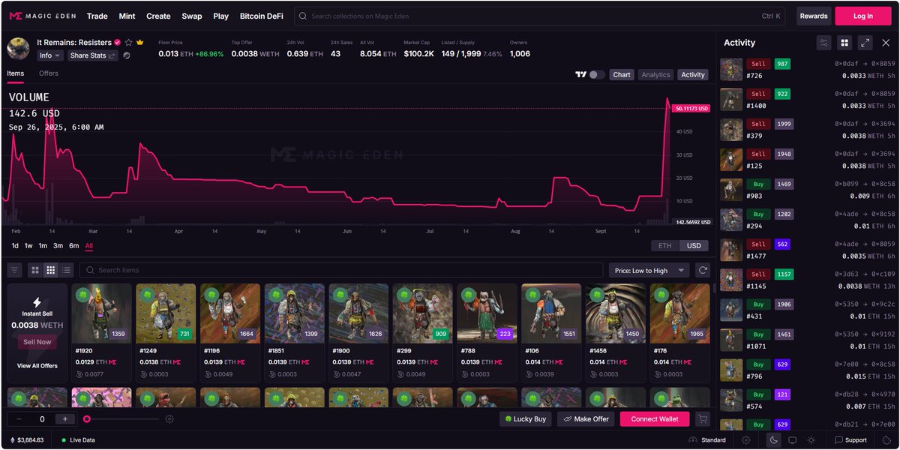Open the items filter icon left of view modes

click(14, 270)
